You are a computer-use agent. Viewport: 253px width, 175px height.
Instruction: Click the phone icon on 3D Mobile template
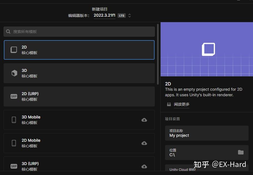click(x=14, y=120)
